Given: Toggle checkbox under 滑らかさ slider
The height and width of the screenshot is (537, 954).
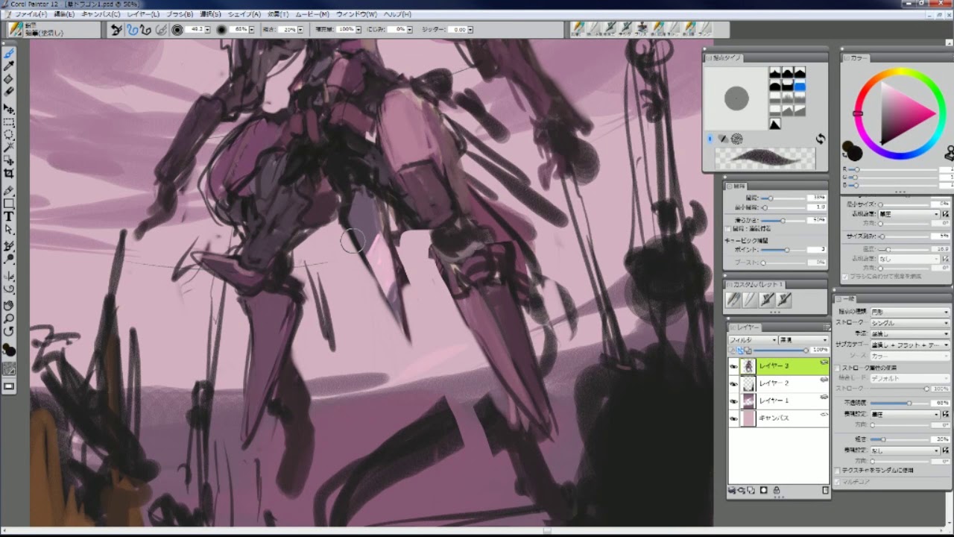Looking at the screenshot, I should coord(728,229).
